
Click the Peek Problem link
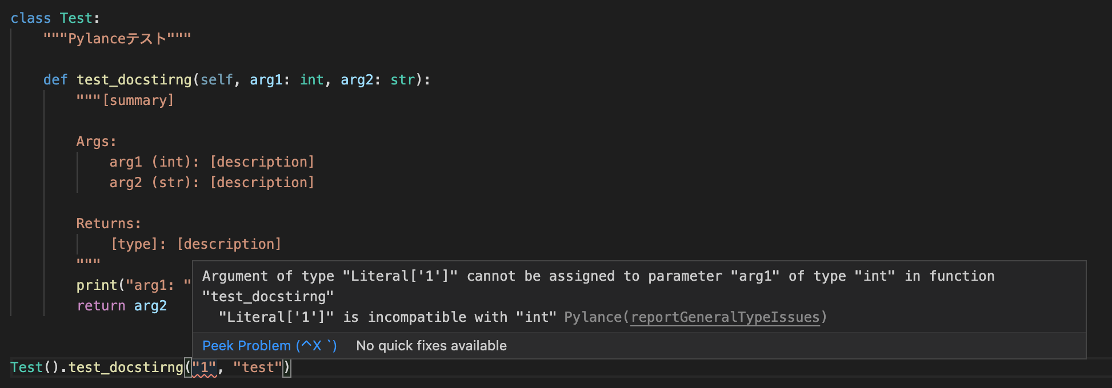click(x=269, y=346)
